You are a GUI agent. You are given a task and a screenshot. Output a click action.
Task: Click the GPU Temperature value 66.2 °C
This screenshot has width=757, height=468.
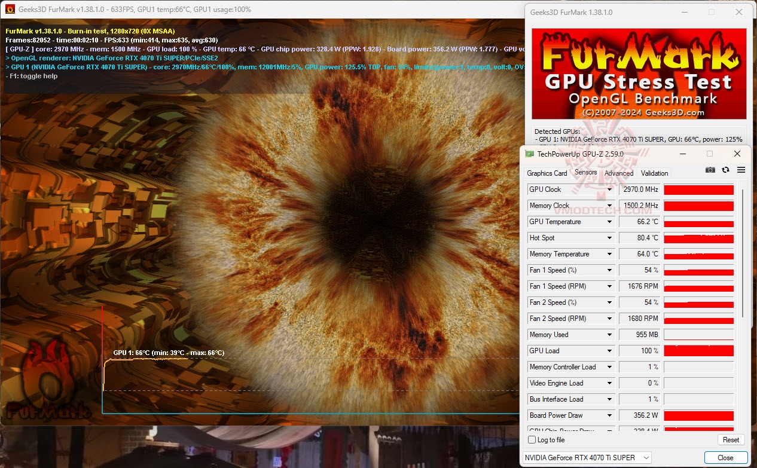coord(640,222)
